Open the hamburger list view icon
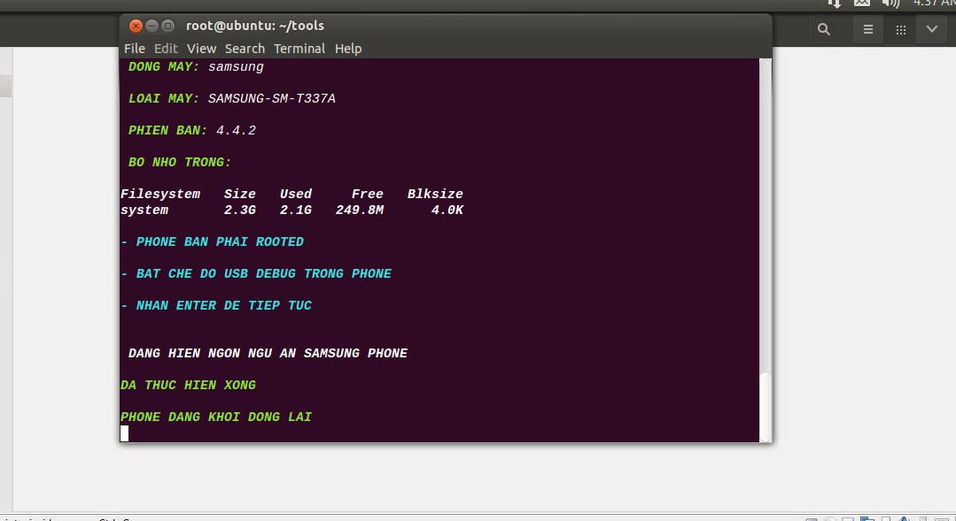The image size is (956, 521). coord(868,29)
